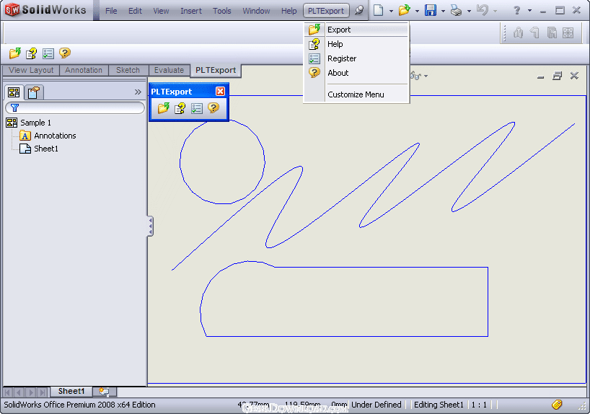Open the Help menu in the menu bar
Viewport: 590px width, 414px height.
point(289,11)
